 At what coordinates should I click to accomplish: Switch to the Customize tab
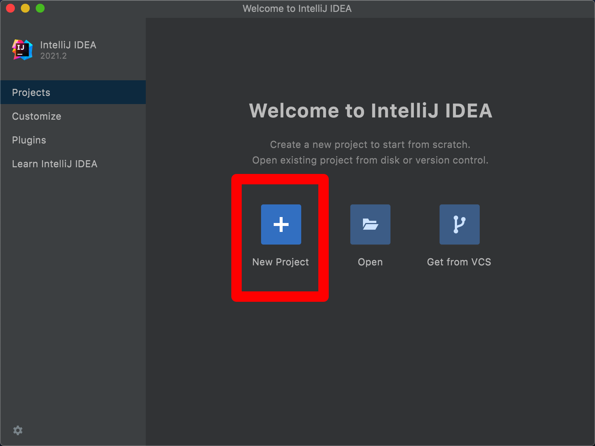point(73,116)
